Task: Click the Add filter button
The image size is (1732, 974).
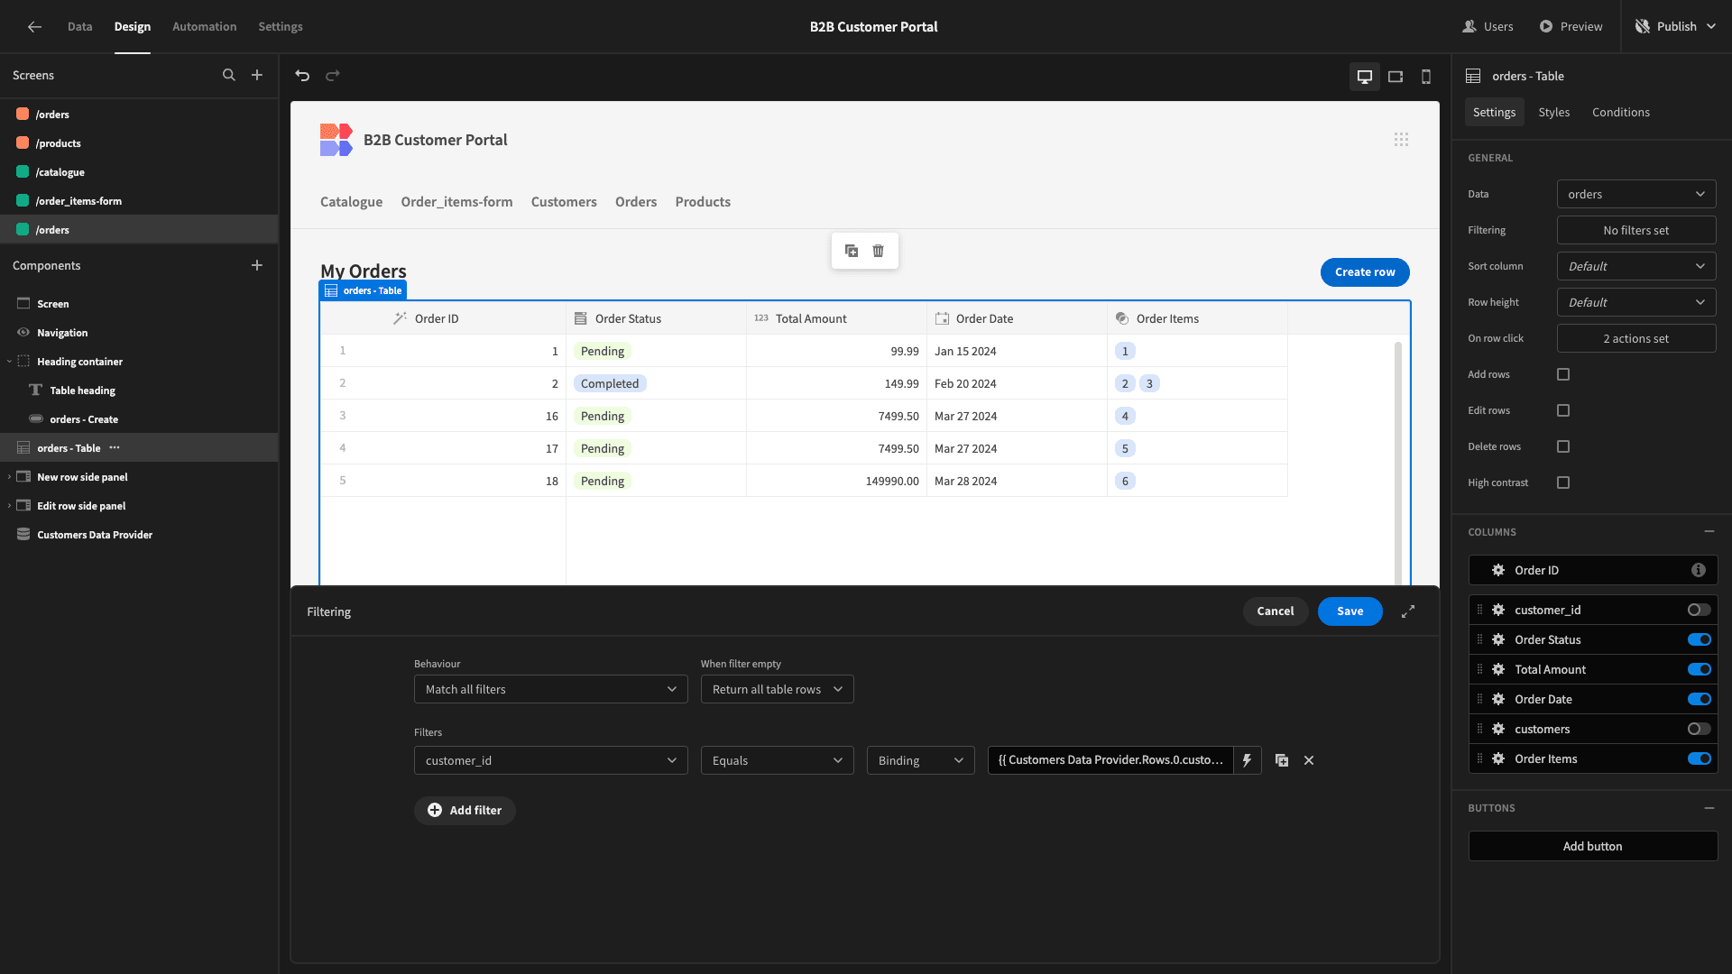Action: click(465, 811)
